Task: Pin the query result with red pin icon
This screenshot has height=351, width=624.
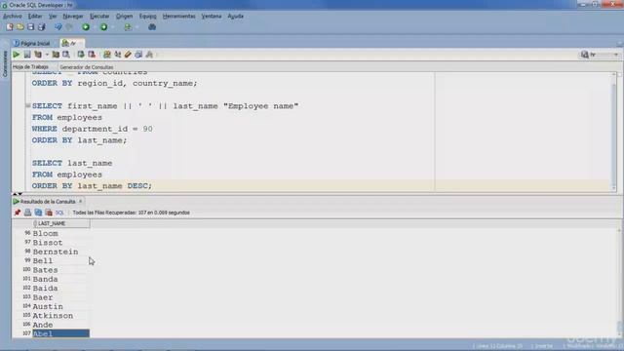Action: tap(18, 213)
